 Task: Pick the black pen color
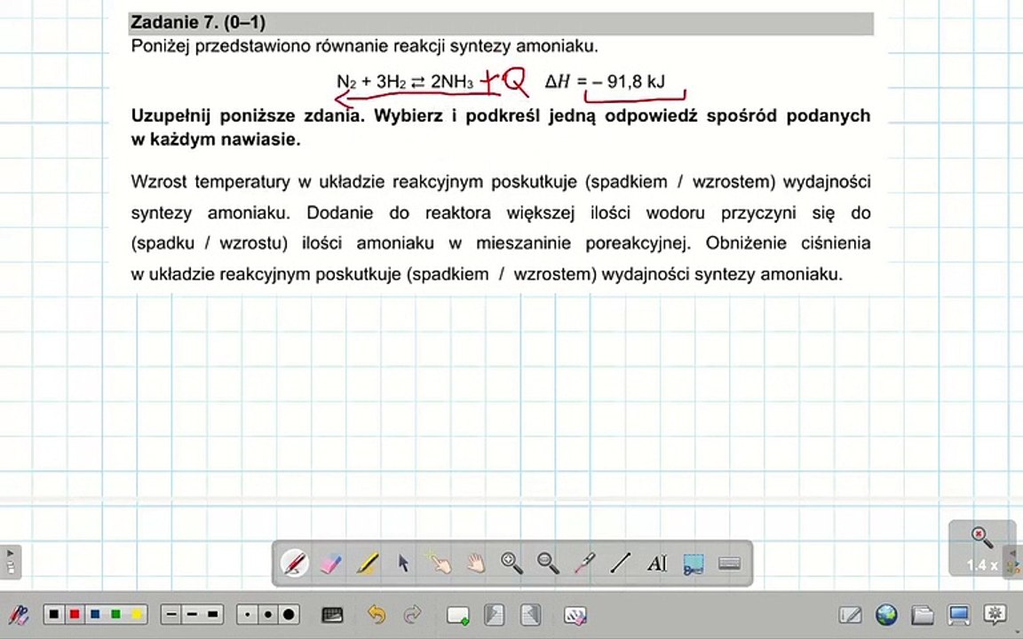click(54, 614)
